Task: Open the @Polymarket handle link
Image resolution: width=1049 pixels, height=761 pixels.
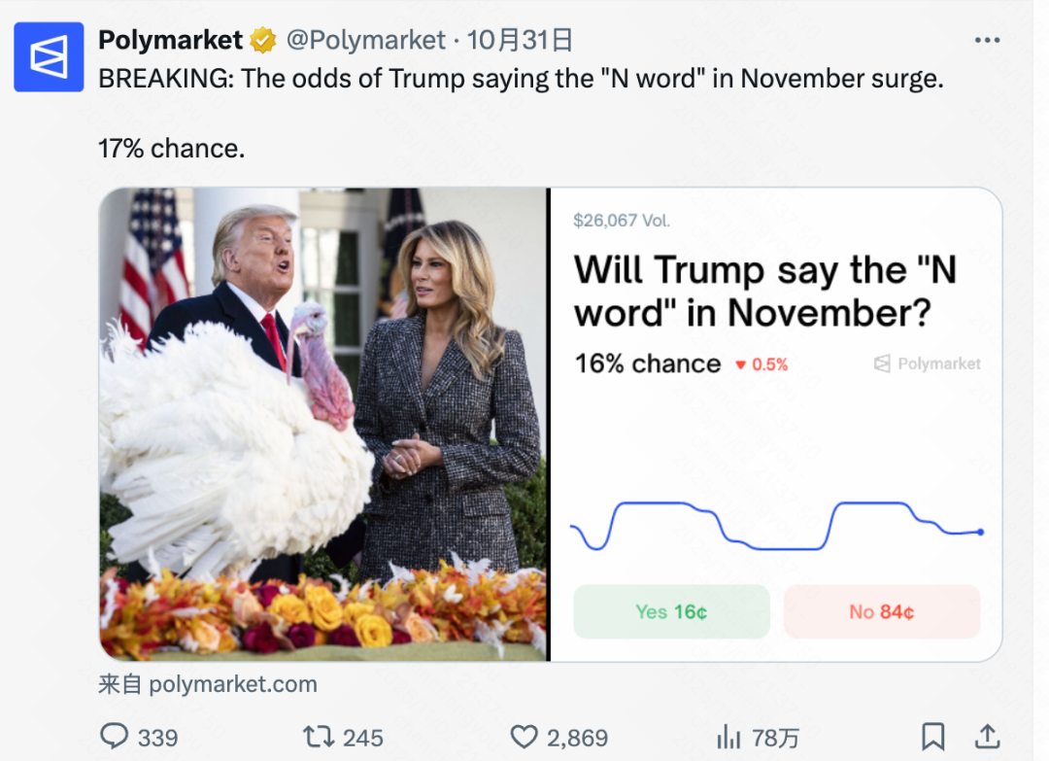Action: pyautogui.click(x=365, y=40)
